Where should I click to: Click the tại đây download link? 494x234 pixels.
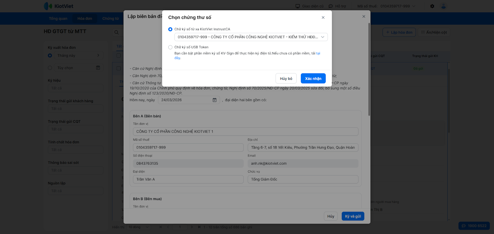point(318,53)
